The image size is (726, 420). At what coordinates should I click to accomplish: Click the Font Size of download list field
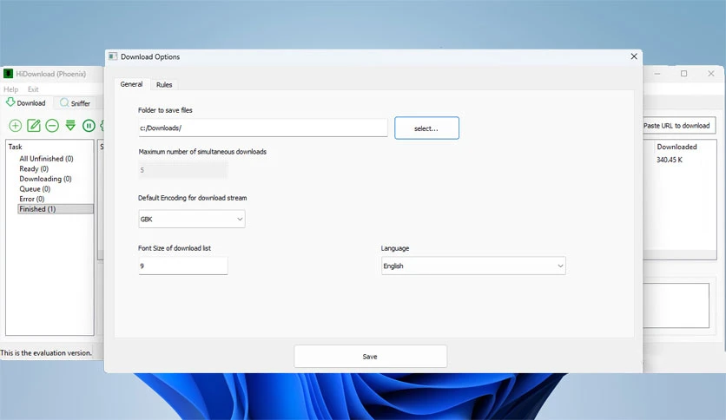click(183, 266)
